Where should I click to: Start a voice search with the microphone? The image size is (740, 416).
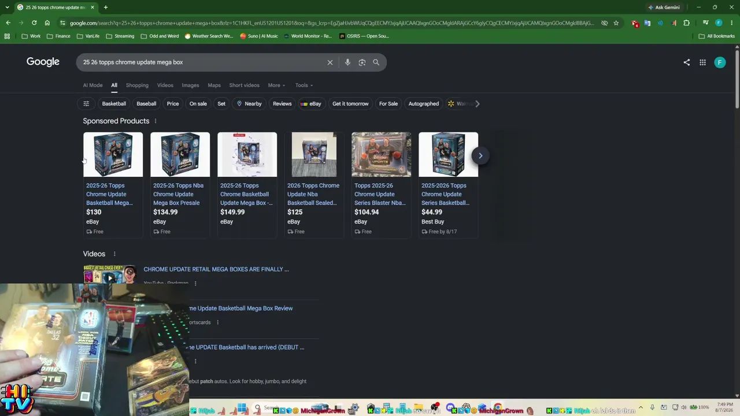(x=347, y=62)
